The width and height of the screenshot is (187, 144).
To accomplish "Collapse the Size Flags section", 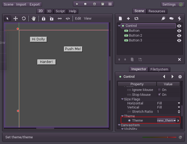I will pyautogui.click(x=122, y=99).
